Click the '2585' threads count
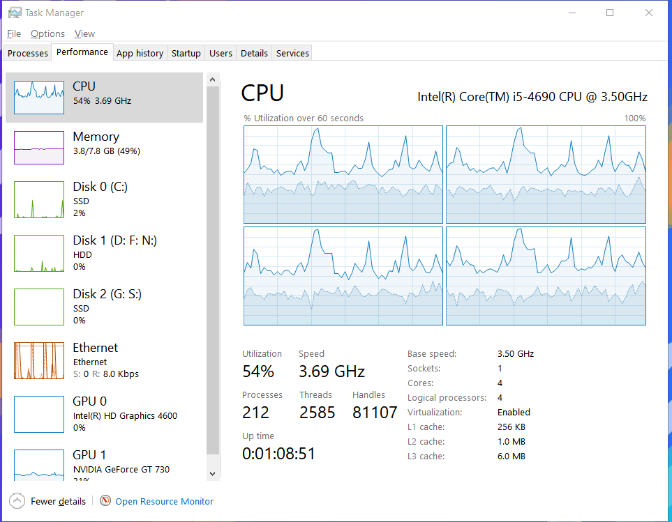 (x=317, y=412)
